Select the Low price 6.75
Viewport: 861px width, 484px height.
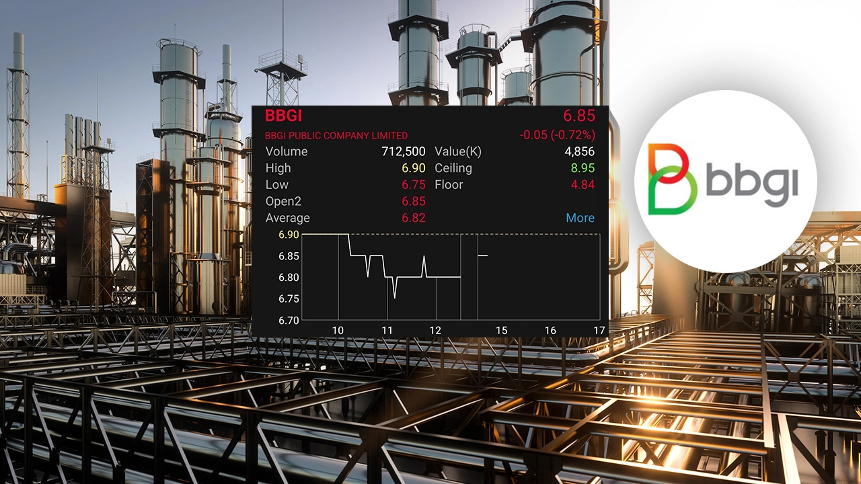pos(414,185)
